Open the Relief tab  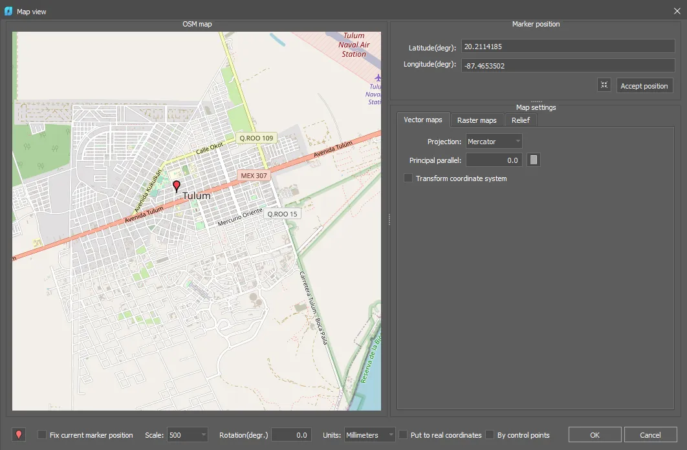coord(521,120)
